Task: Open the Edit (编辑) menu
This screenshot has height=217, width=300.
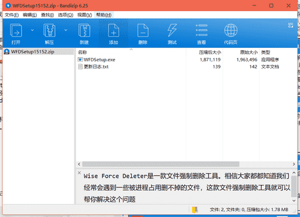Action: 30,15
